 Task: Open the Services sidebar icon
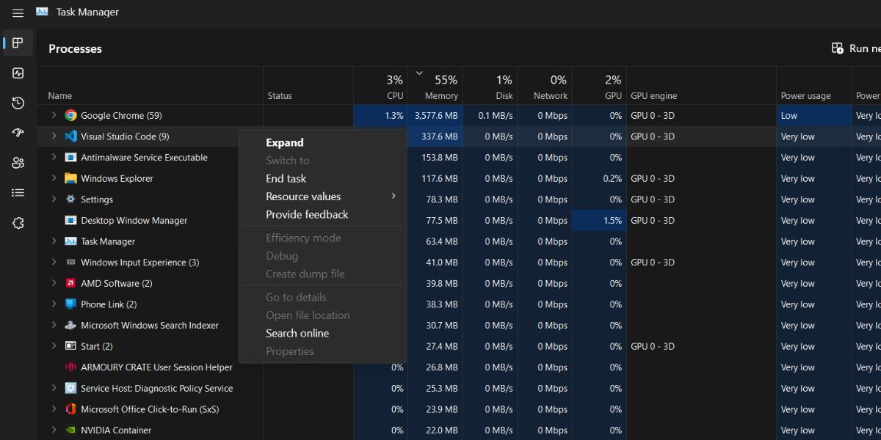pos(18,223)
